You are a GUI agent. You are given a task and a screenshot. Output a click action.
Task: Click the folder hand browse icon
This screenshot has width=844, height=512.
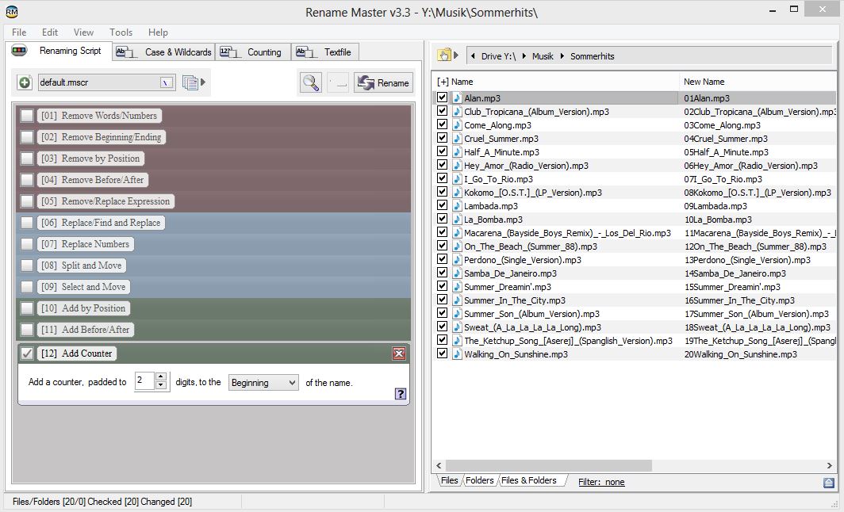pyautogui.click(x=444, y=55)
